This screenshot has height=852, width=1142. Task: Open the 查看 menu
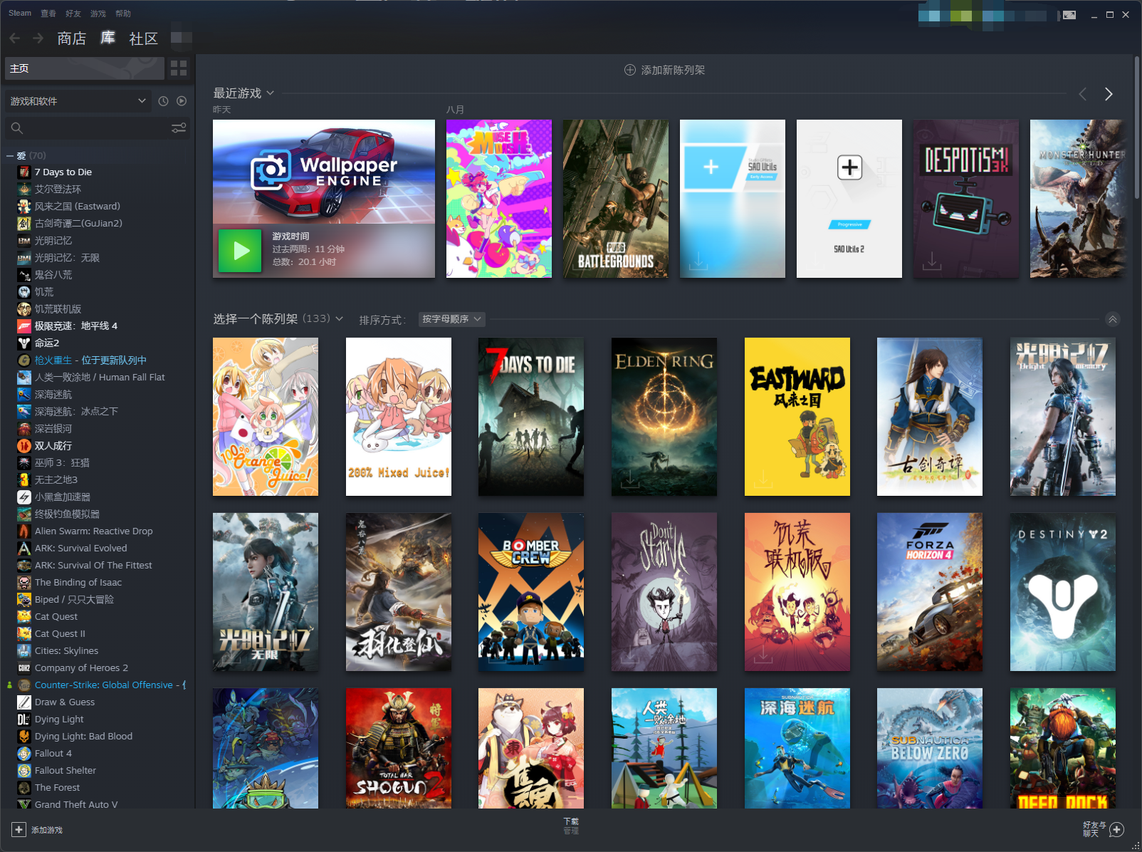pos(48,14)
